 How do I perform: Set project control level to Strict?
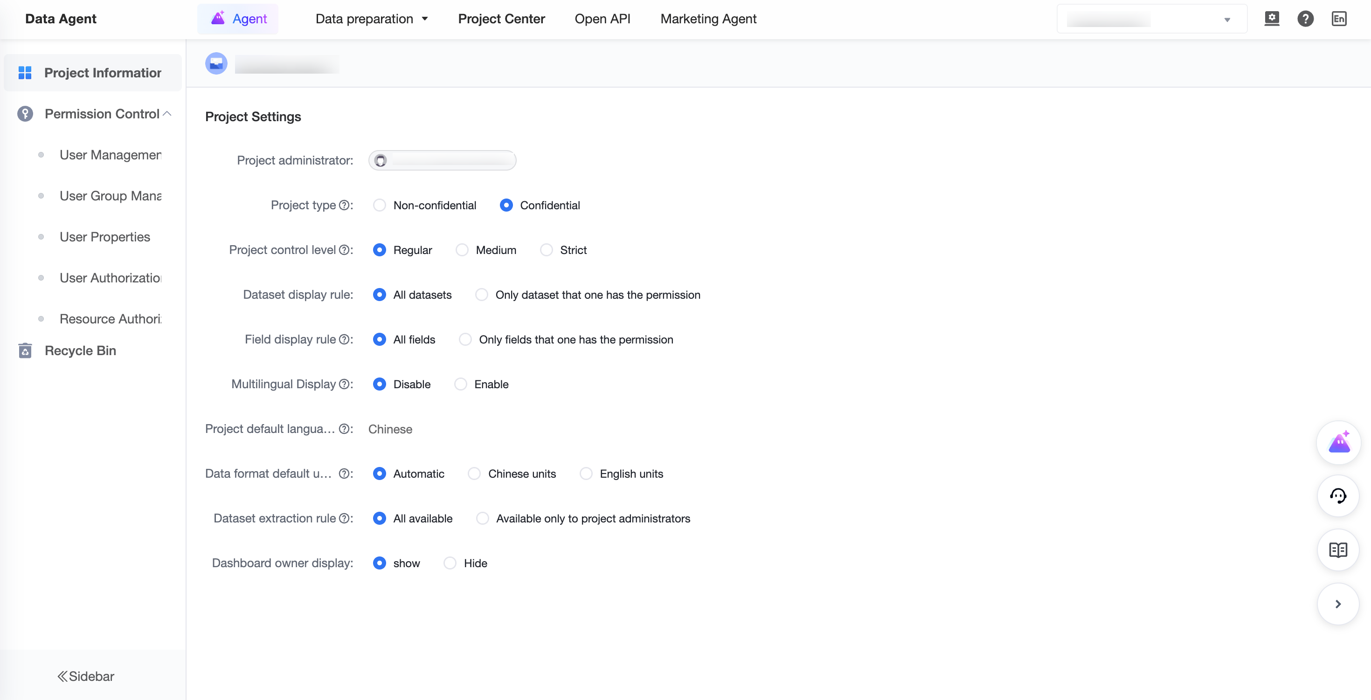point(563,250)
